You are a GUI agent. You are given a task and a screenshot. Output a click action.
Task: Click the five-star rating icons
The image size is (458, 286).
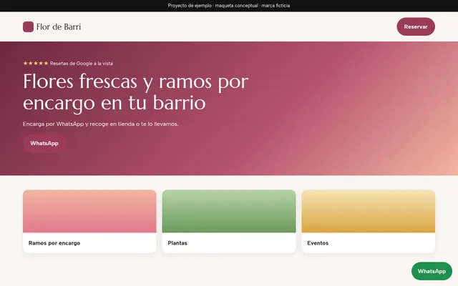click(36, 64)
